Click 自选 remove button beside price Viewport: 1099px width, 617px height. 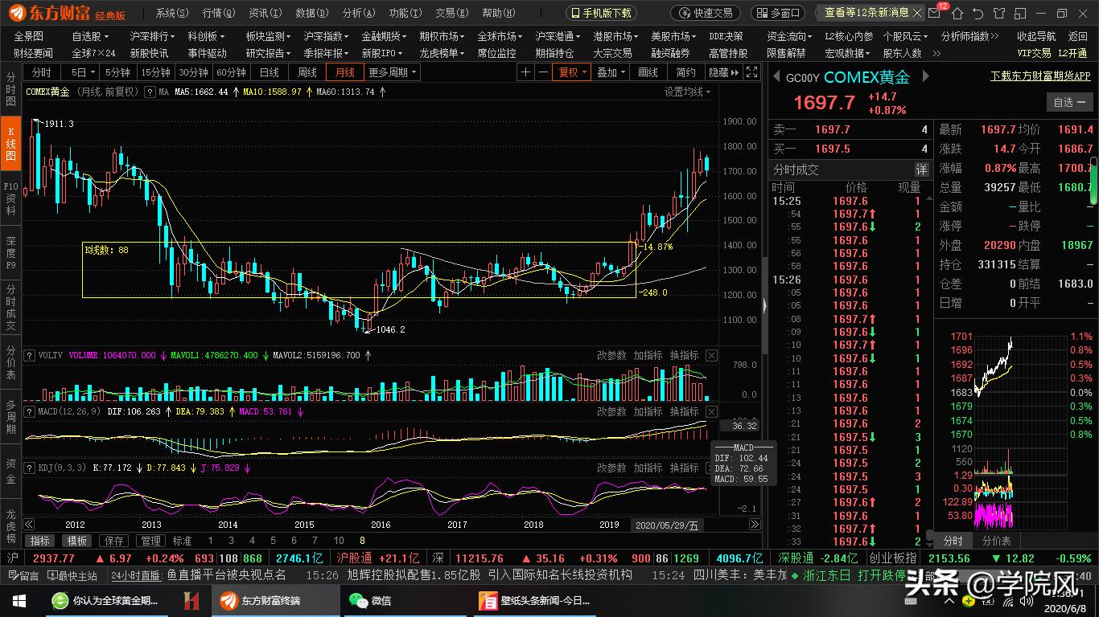click(1069, 102)
